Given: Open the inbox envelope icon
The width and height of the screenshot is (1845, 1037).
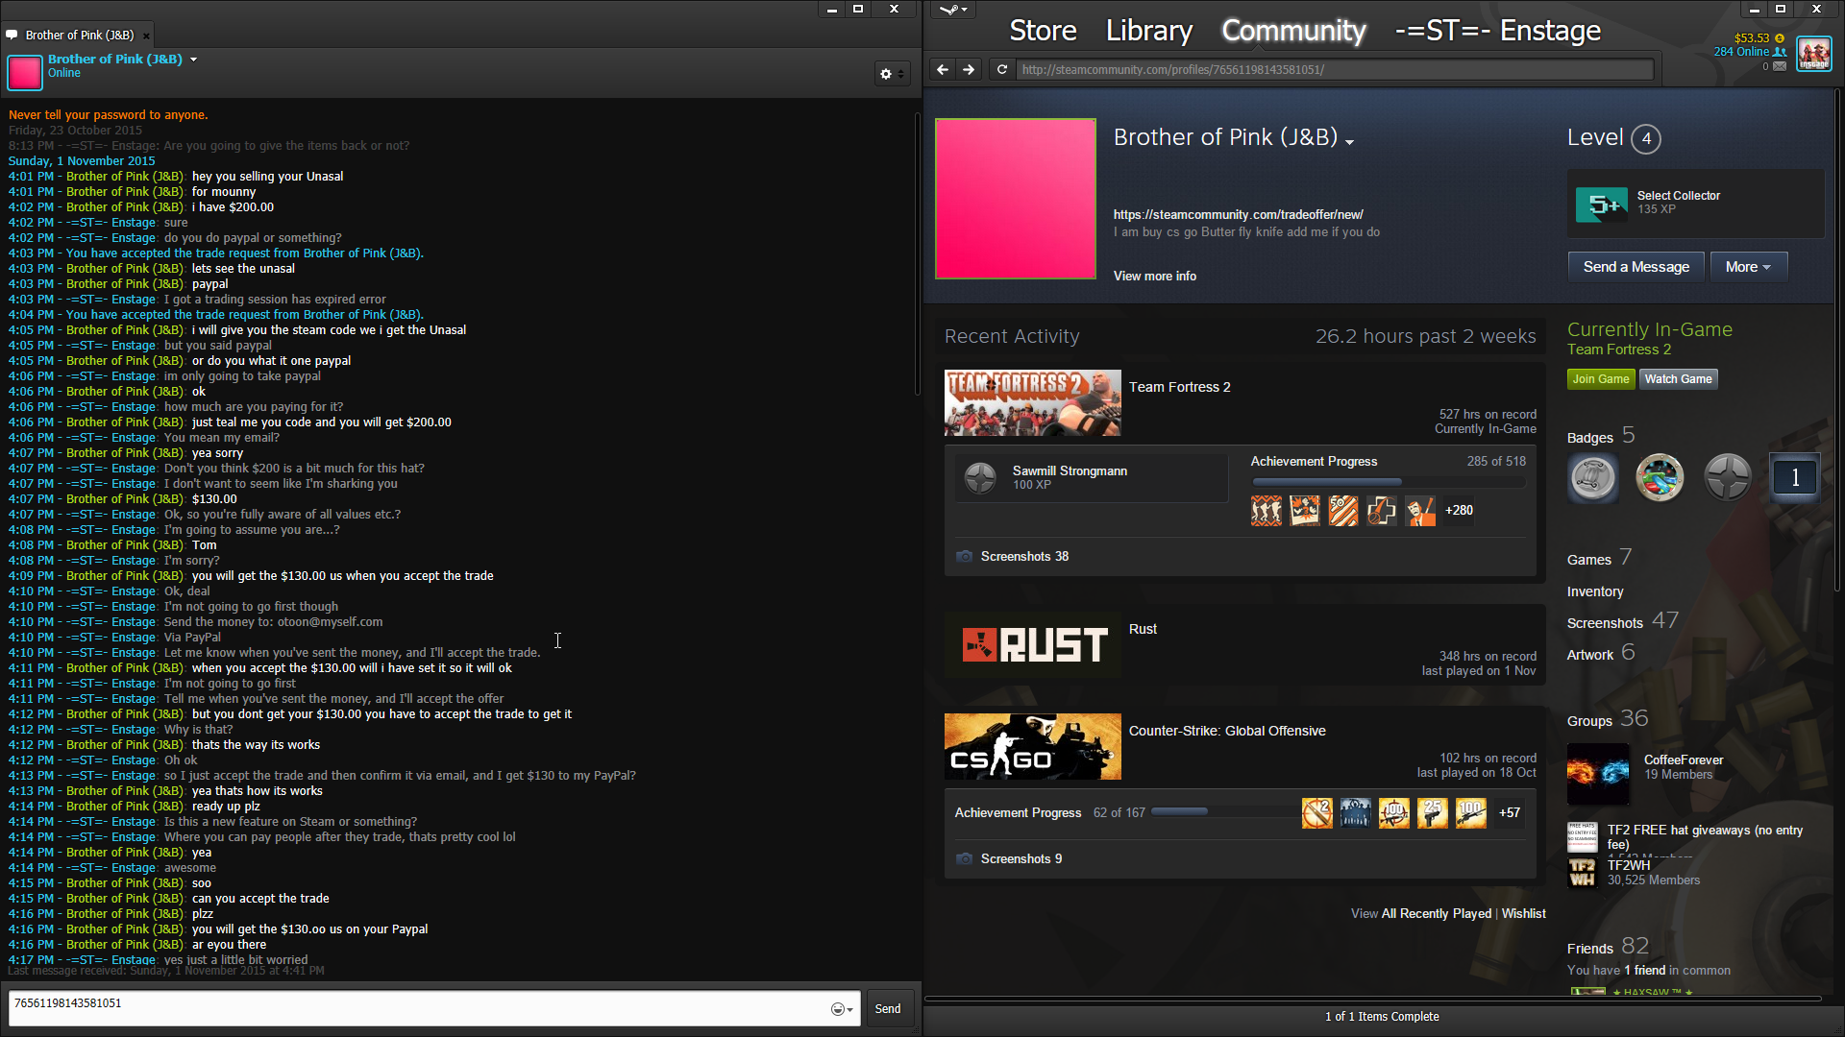Looking at the screenshot, I should click(1780, 66).
